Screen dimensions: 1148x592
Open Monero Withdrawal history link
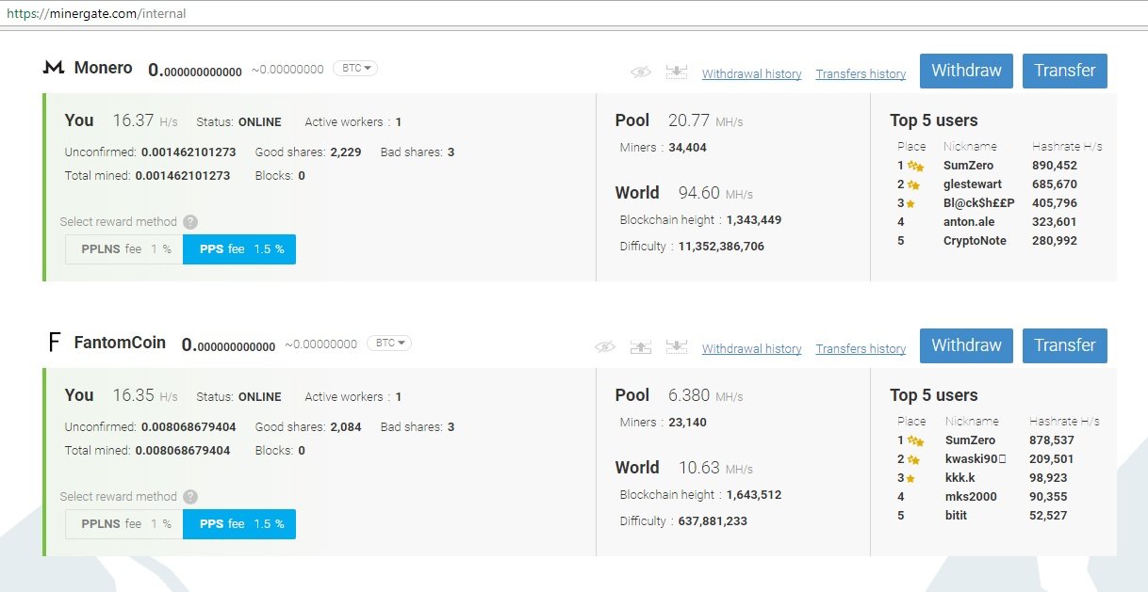tap(752, 73)
